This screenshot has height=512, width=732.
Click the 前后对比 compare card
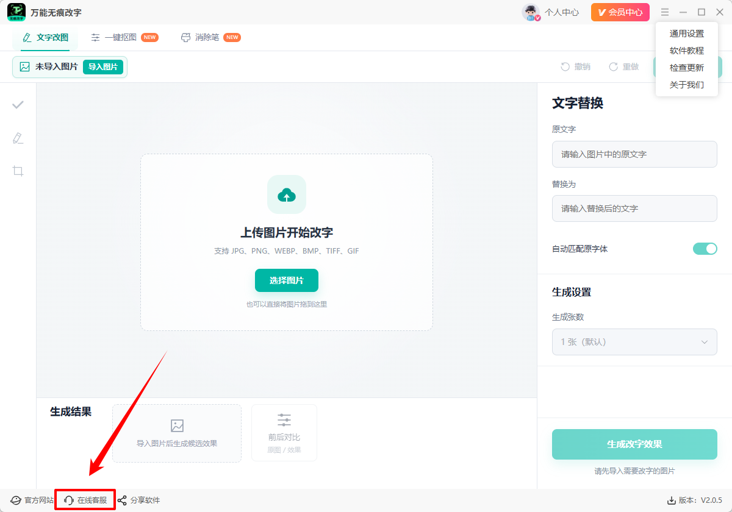click(284, 433)
